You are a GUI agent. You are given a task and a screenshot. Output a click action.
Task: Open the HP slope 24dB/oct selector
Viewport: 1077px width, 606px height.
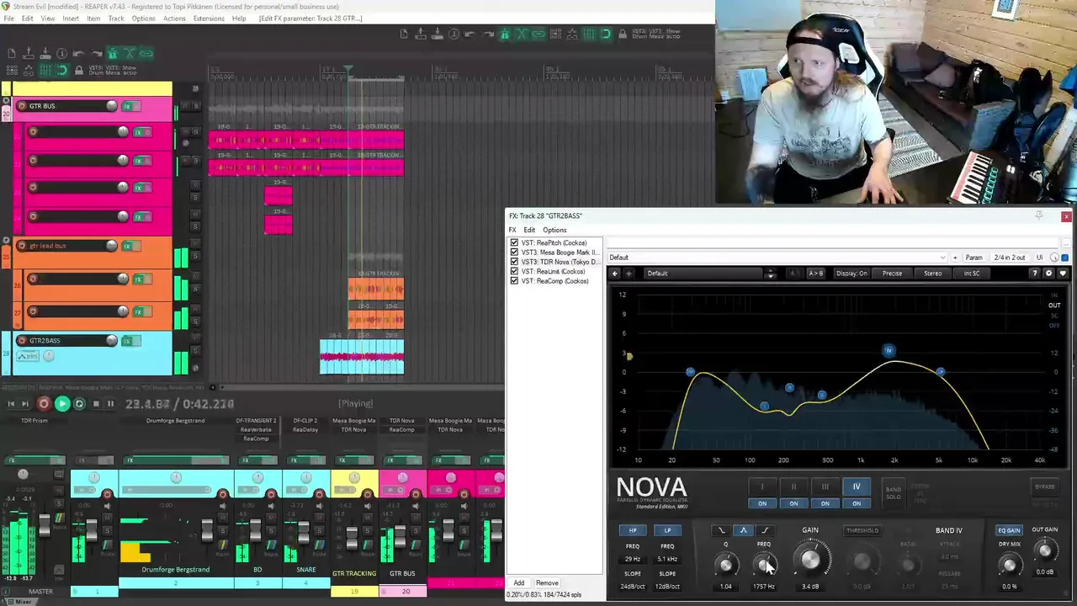click(x=633, y=587)
